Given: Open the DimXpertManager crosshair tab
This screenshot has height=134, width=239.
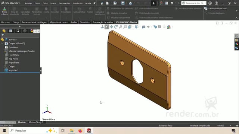Looking at the screenshot, I should coord(25,31).
